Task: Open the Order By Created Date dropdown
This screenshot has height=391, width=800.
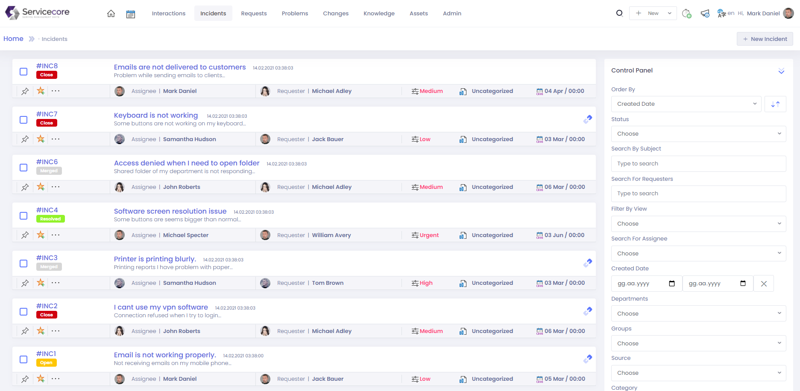Action: pos(686,104)
